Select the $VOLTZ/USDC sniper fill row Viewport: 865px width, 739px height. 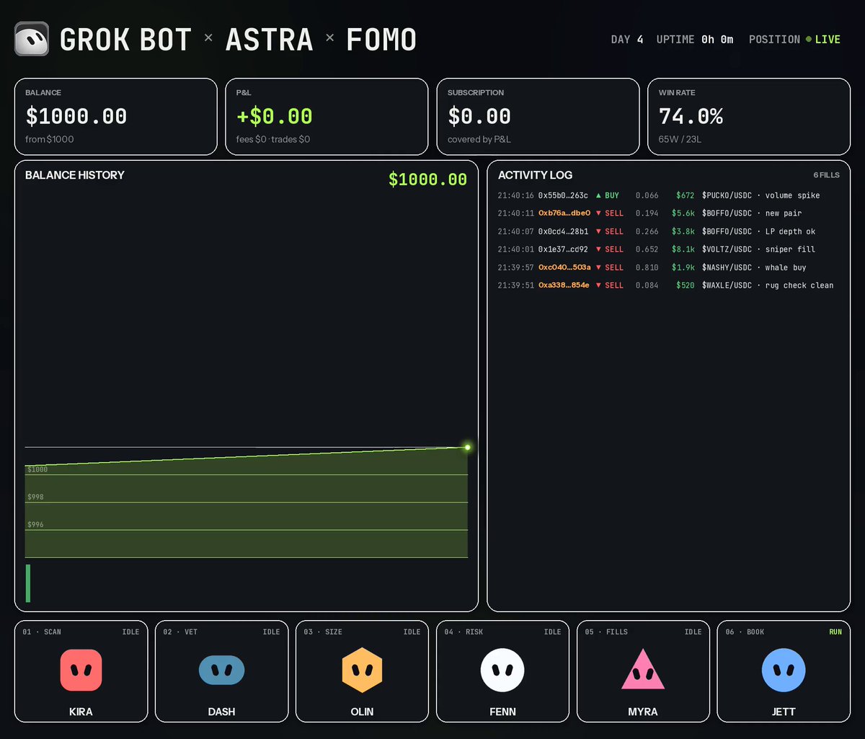coord(669,249)
